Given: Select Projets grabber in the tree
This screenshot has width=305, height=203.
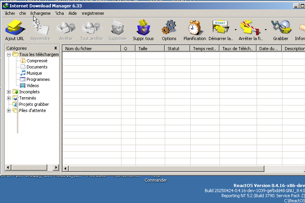Looking at the screenshot, I should (34, 104).
